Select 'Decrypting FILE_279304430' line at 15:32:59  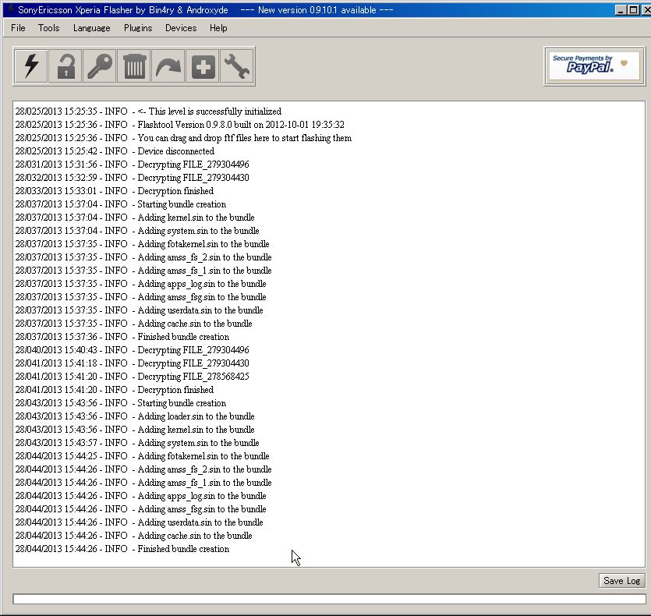(132, 178)
